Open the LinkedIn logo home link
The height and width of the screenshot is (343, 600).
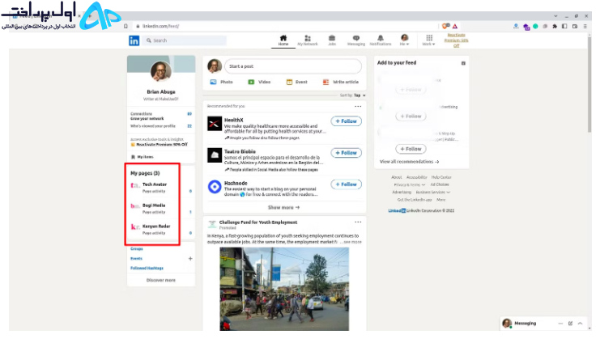point(134,40)
